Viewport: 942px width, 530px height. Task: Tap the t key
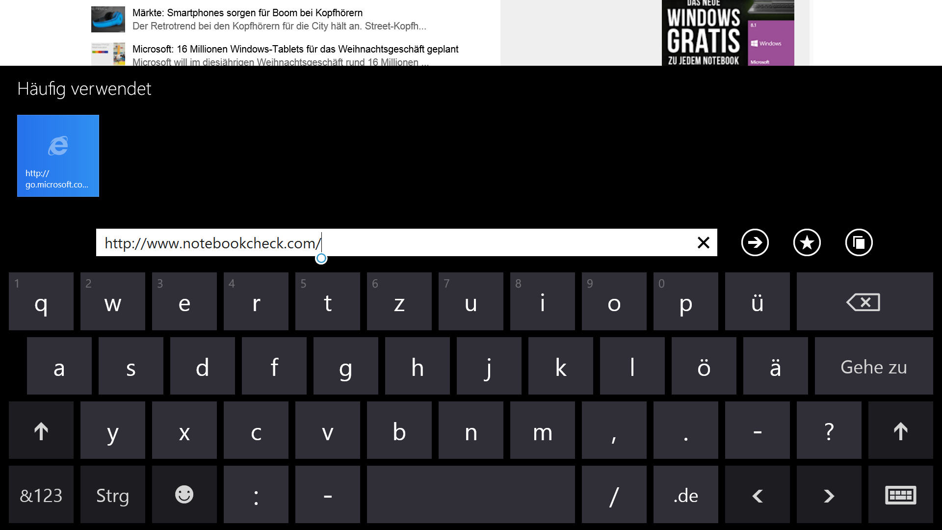[328, 301]
